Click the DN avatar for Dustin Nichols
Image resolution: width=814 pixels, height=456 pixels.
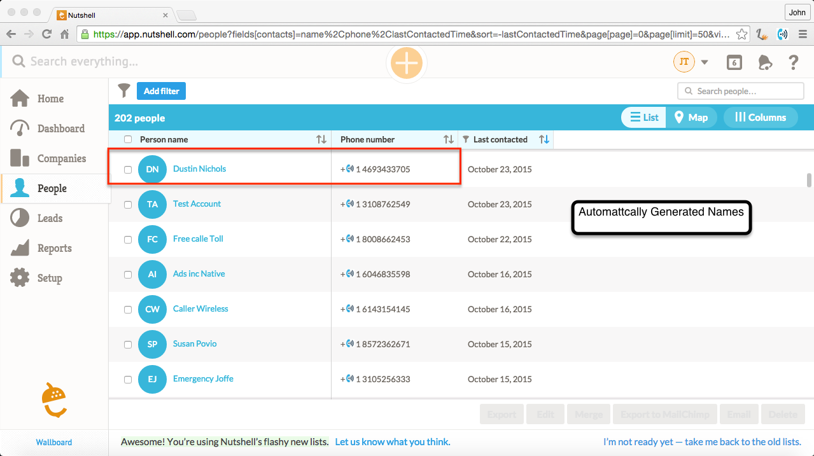pyautogui.click(x=152, y=169)
